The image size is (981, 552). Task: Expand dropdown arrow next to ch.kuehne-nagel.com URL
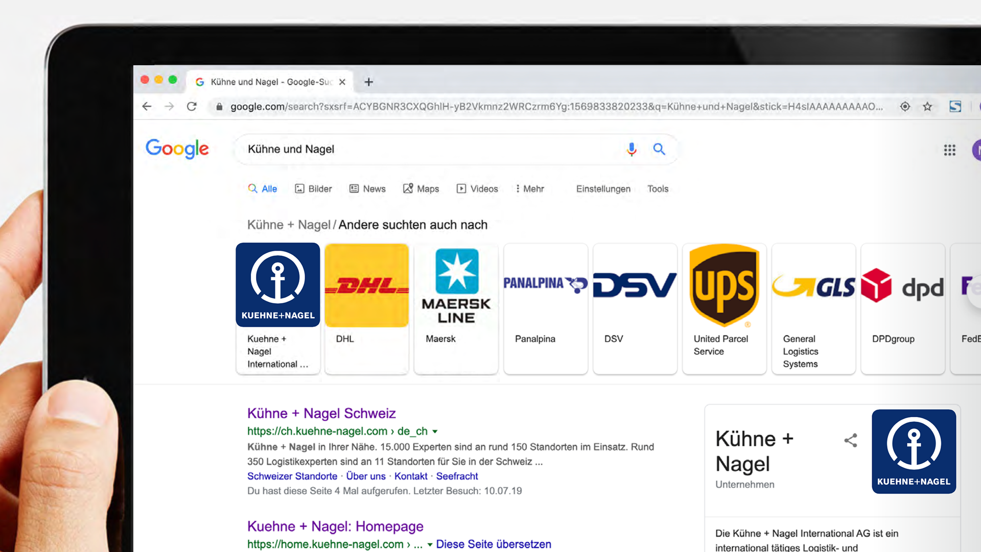point(435,431)
